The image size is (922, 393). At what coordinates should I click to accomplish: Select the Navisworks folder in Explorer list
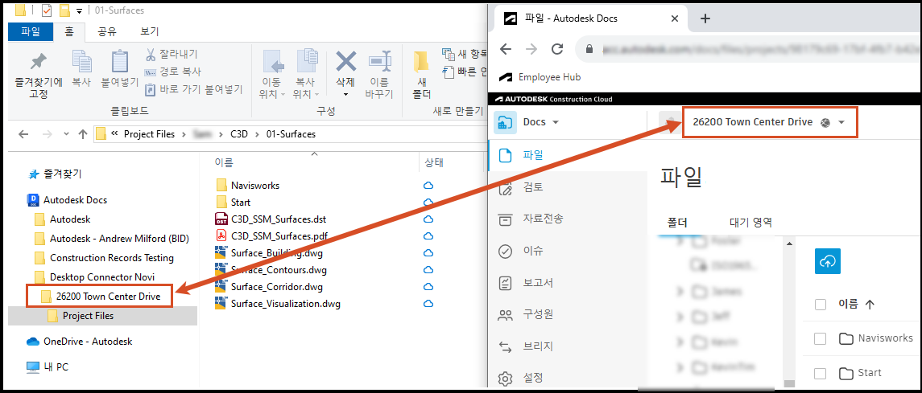(x=247, y=186)
